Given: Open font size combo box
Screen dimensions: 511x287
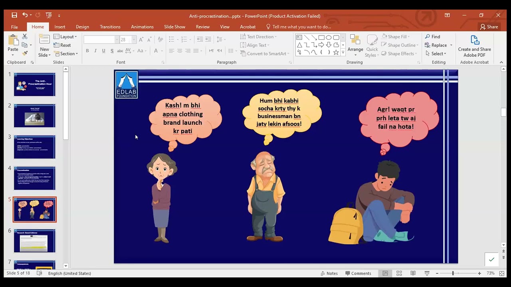Looking at the screenshot, I should point(128,39).
